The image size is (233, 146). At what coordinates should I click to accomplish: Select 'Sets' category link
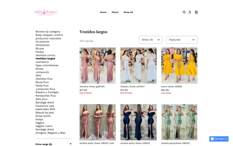(38, 75)
